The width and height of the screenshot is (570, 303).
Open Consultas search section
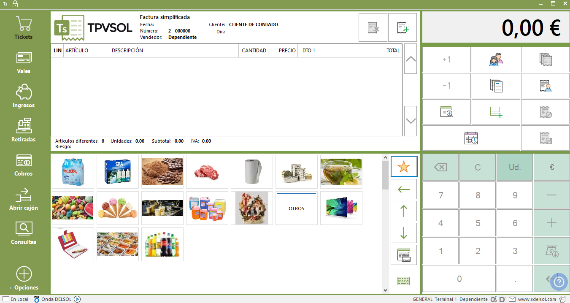pos(24,233)
